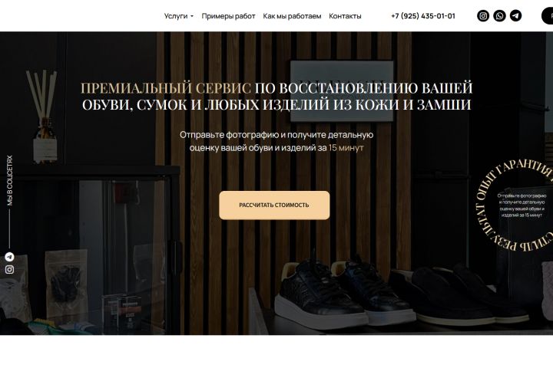553x368 pixels.
Task: Click the vertical МЫ В СОЦСЕТЯХ label
Action: [x=10, y=181]
